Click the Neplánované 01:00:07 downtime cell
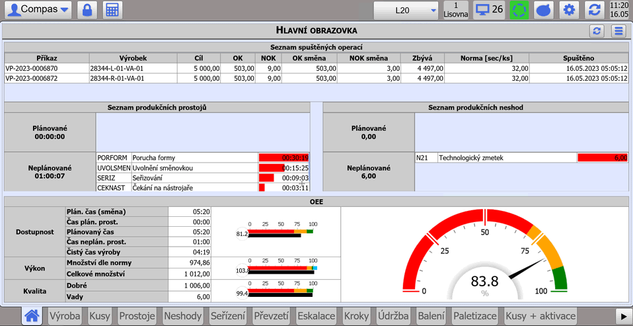Viewport: 633px width, 326px height. [x=50, y=172]
